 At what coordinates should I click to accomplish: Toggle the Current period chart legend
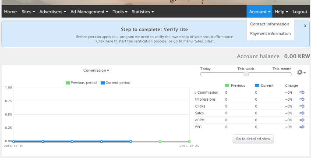coord(116,83)
